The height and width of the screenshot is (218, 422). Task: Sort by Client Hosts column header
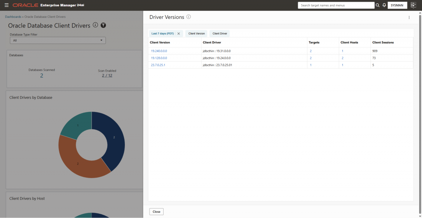tap(349, 42)
